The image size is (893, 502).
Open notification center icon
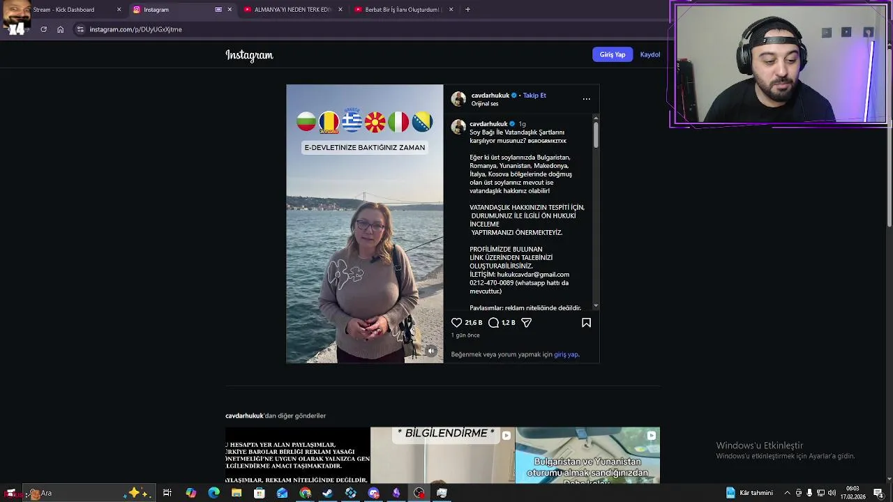878,493
